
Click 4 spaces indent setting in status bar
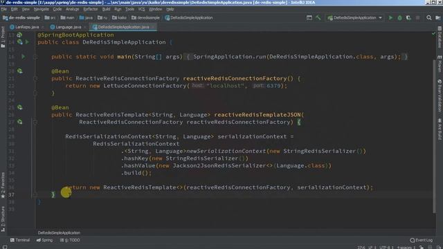(406, 248)
